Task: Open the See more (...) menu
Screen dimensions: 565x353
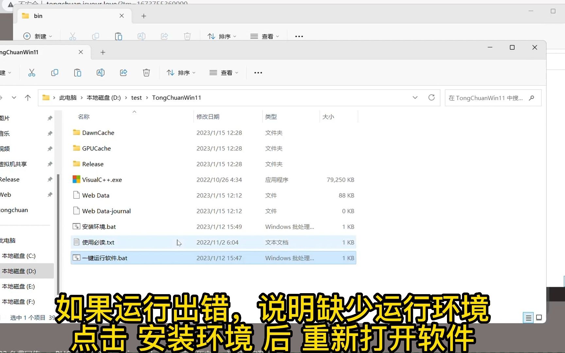Action: coord(258,73)
